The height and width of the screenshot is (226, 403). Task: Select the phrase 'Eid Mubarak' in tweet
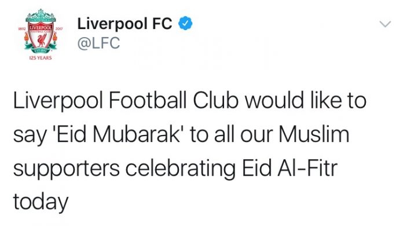(x=119, y=134)
